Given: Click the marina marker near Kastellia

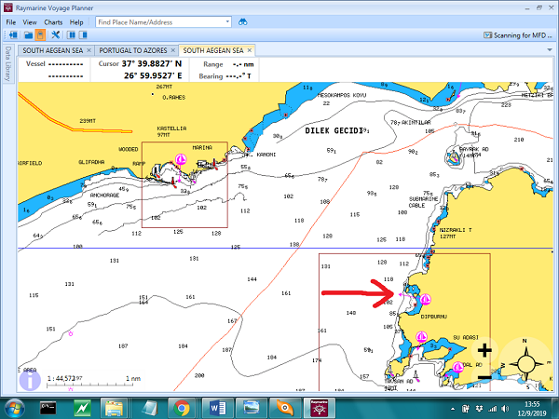Looking at the screenshot, I should [x=181, y=160].
